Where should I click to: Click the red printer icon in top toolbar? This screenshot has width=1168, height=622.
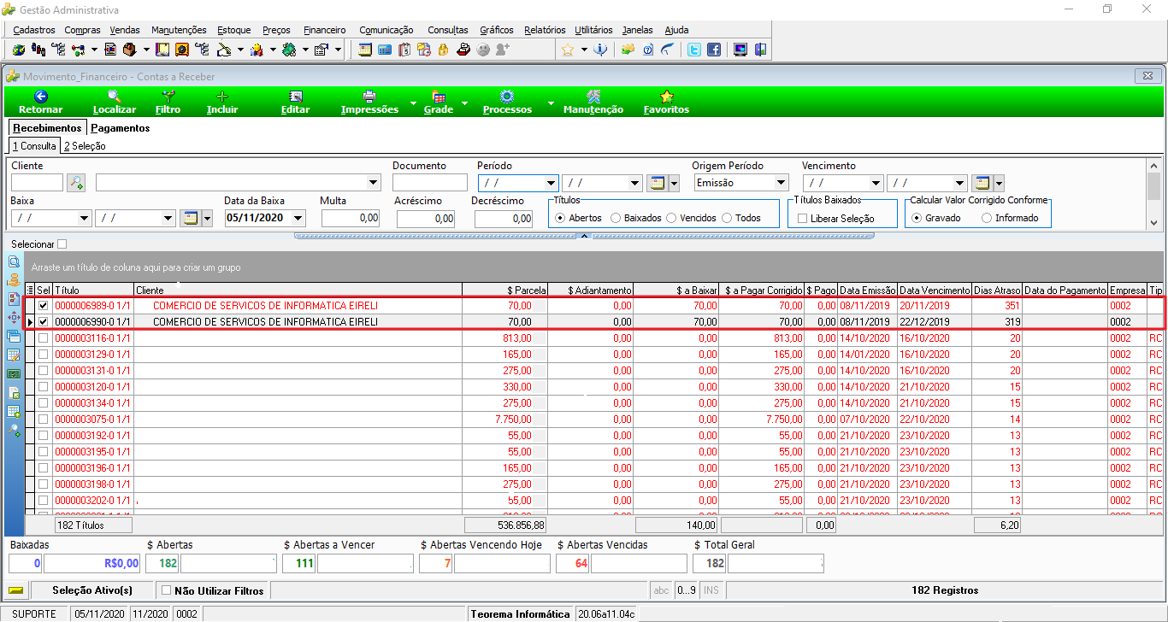[x=463, y=50]
